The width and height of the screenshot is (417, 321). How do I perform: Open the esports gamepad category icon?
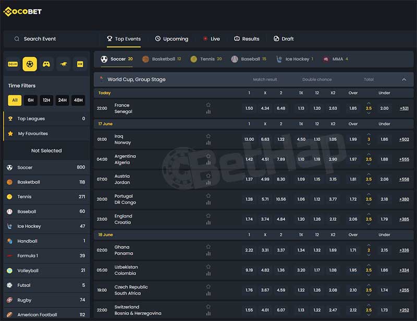point(46,64)
